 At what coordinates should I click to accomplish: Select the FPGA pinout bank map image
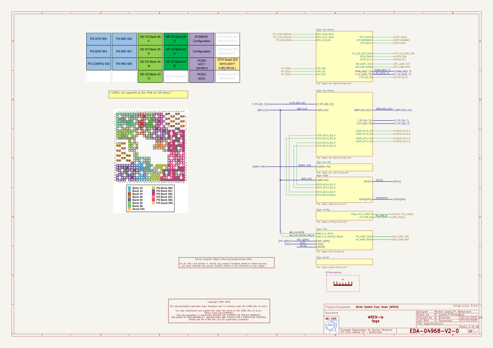(151, 161)
